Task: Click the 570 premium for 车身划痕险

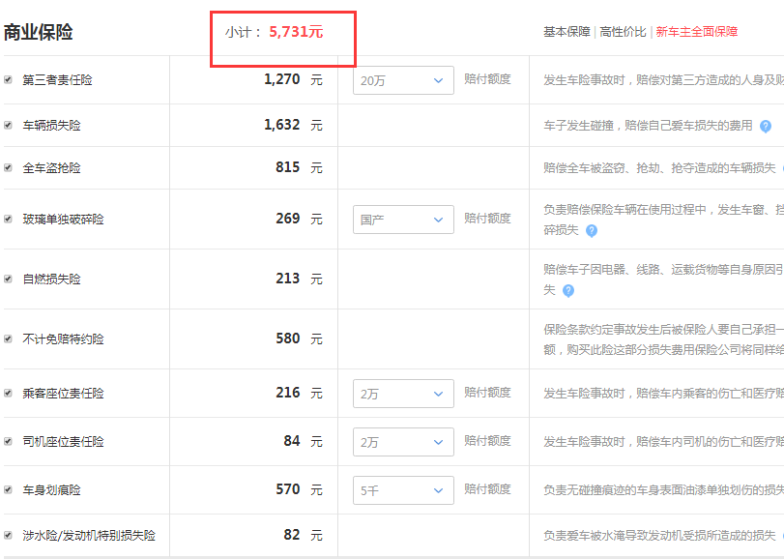Action: point(287,489)
